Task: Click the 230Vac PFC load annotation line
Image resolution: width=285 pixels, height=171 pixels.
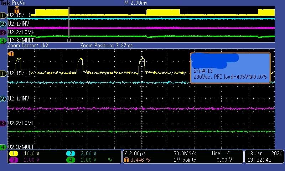Action: 230,77
